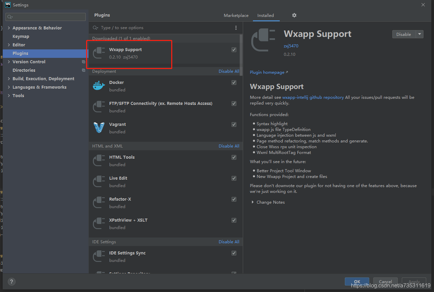Disable XPathView + XSLT checkbox
Viewport: 434px width, 292px height.
[234, 220]
